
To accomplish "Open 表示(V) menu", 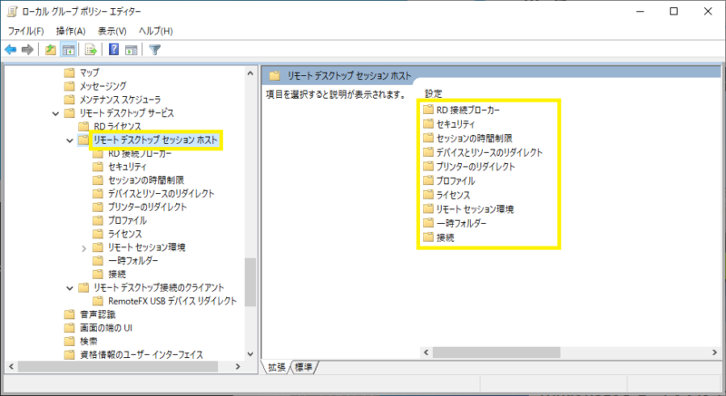I will tap(112, 31).
